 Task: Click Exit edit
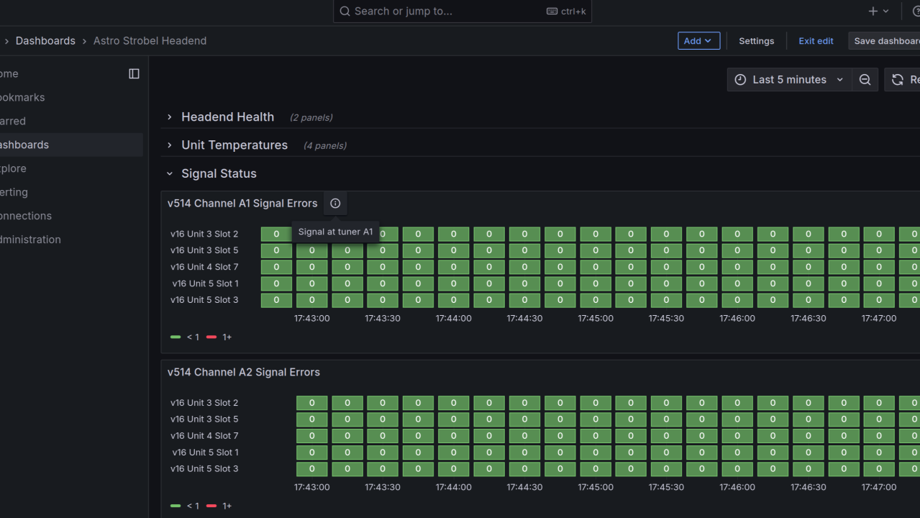click(816, 41)
